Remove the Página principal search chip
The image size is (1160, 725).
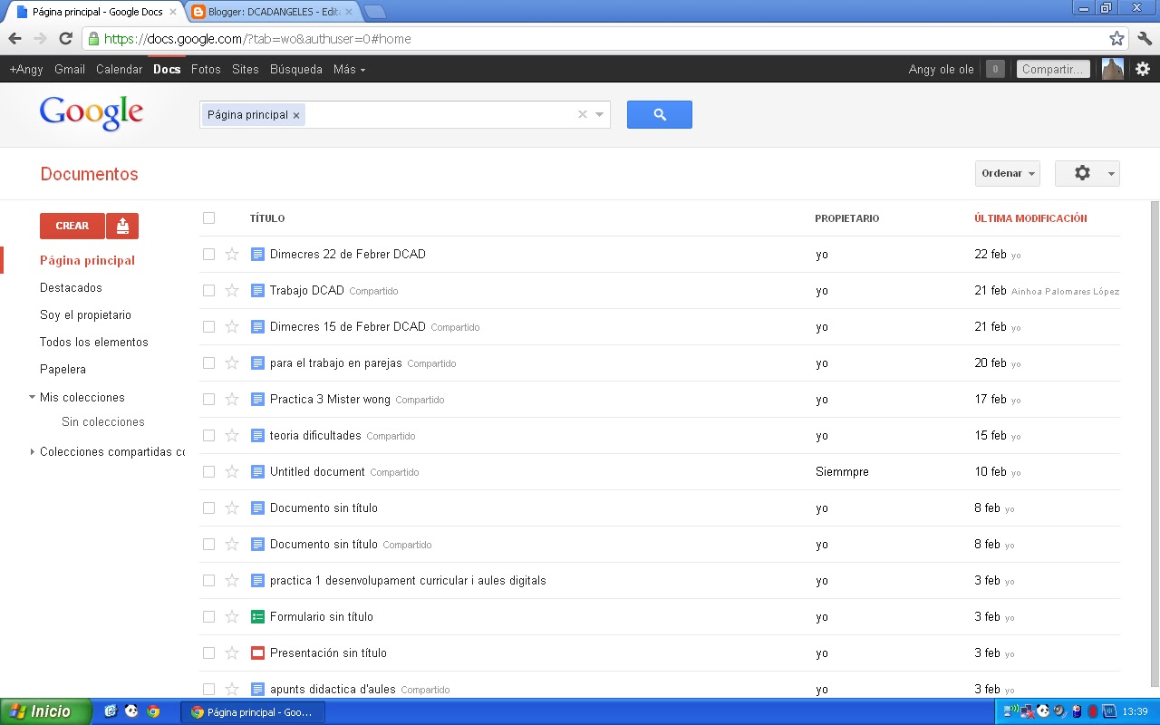coord(296,115)
